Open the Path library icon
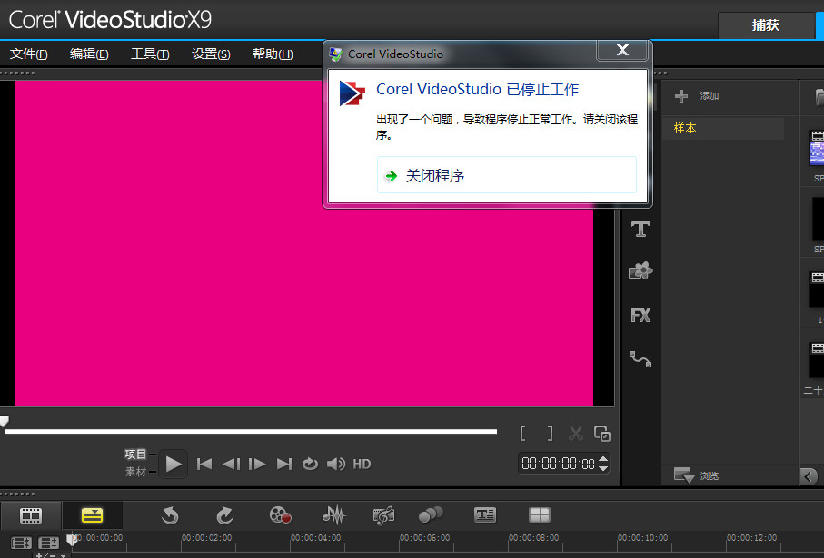Image resolution: width=824 pixels, height=558 pixels. pos(640,359)
